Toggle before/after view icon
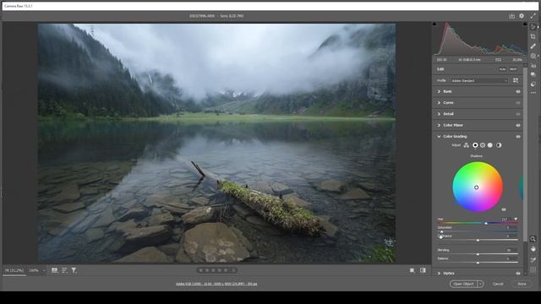 pos(423,270)
